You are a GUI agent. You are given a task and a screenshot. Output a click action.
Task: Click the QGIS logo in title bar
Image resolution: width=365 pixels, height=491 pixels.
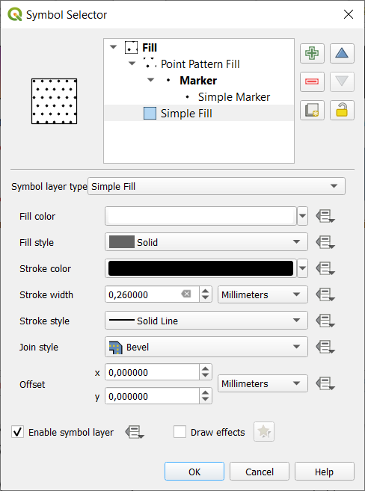coord(15,14)
